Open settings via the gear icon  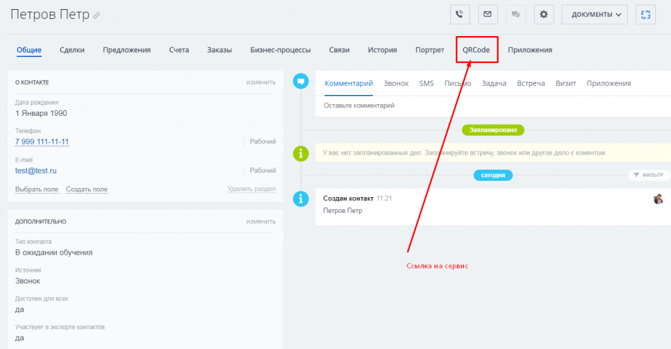544,14
